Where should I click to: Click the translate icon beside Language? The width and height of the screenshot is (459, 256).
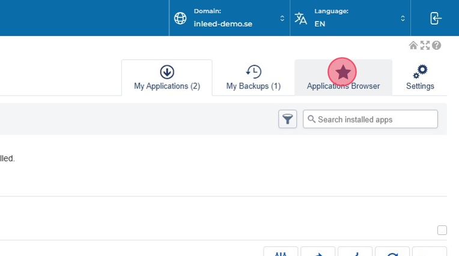coord(301,18)
